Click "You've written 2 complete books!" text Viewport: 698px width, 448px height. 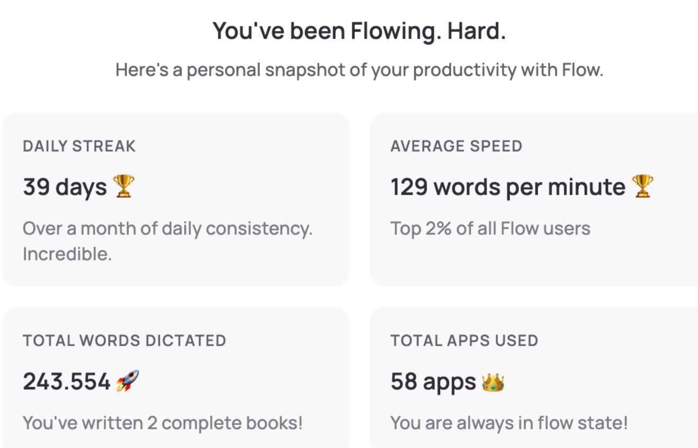163,423
